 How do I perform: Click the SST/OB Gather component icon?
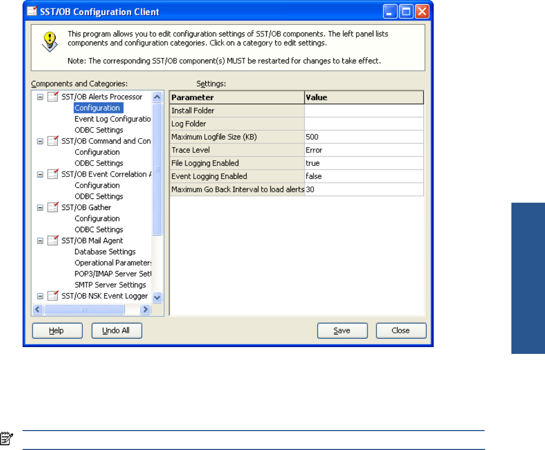pos(53,207)
